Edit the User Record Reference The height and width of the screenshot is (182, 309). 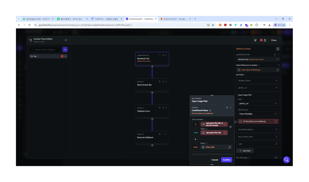(x=278, y=70)
